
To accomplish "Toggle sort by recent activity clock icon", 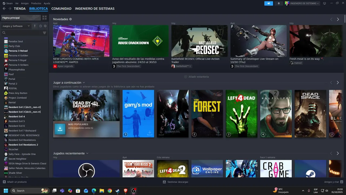I will point(41,26).
